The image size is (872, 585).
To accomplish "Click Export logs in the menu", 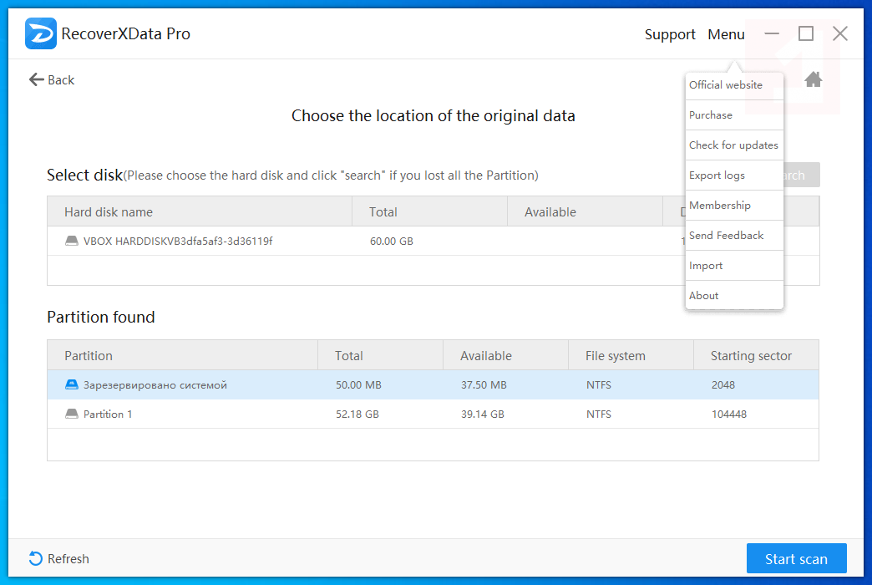I will (717, 175).
